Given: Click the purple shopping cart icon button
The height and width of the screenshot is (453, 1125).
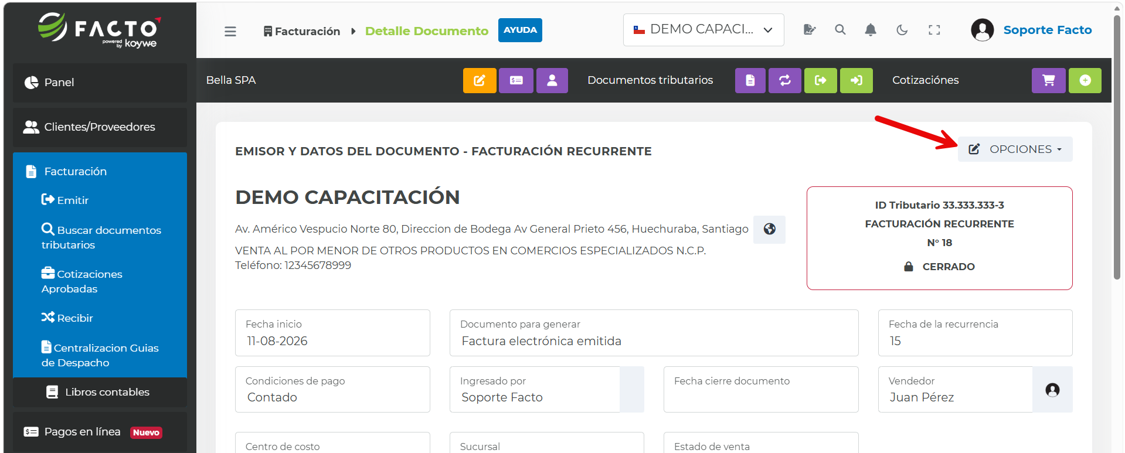Looking at the screenshot, I should coord(1048,80).
